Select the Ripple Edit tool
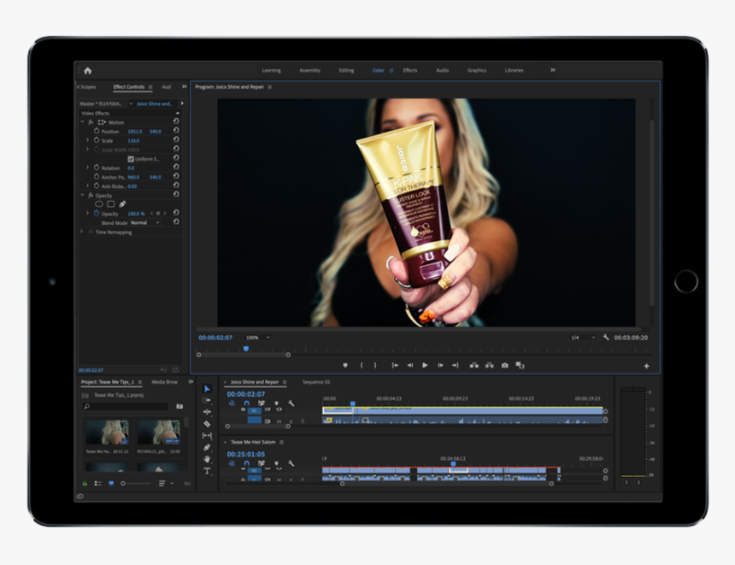This screenshot has height=565, width=735. click(207, 412)
